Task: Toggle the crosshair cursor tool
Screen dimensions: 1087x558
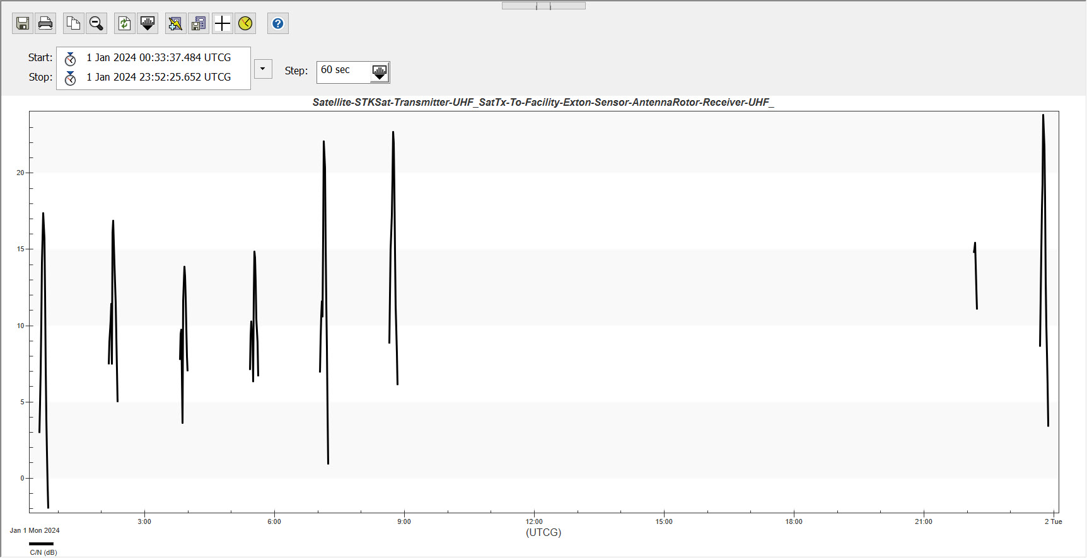Action: (222, 24)
